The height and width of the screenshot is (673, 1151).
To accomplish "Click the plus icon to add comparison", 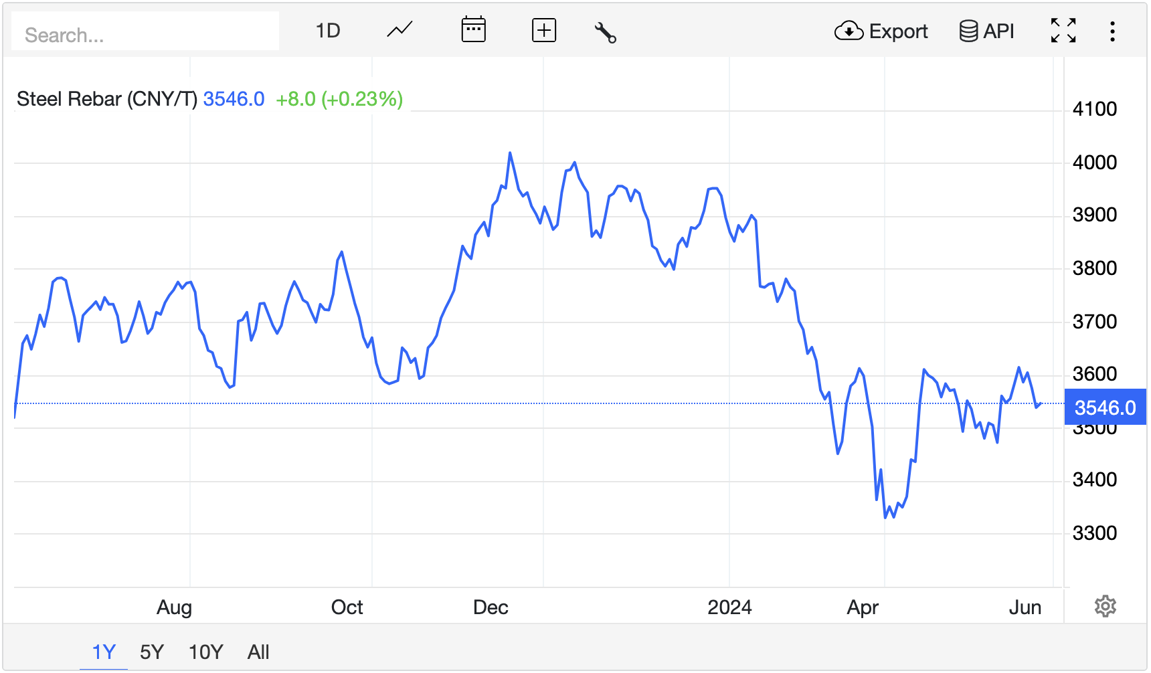I will (x=543, y=31).
